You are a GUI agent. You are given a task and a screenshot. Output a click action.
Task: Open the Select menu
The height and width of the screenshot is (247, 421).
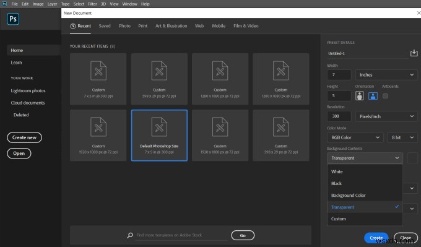click(79, 4)
